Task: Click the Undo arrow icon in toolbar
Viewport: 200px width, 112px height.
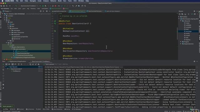Action: point(73,6)
